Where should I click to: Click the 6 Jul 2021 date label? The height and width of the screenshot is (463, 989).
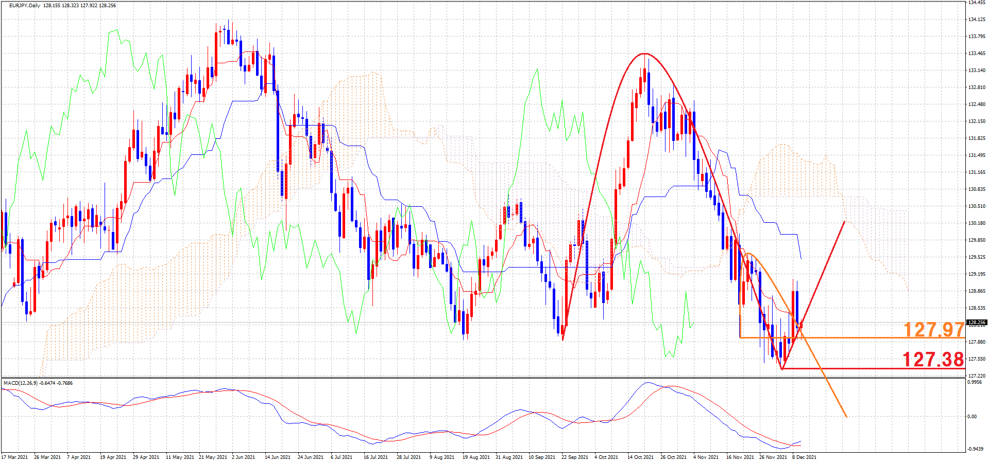click(x=342, y=457)
